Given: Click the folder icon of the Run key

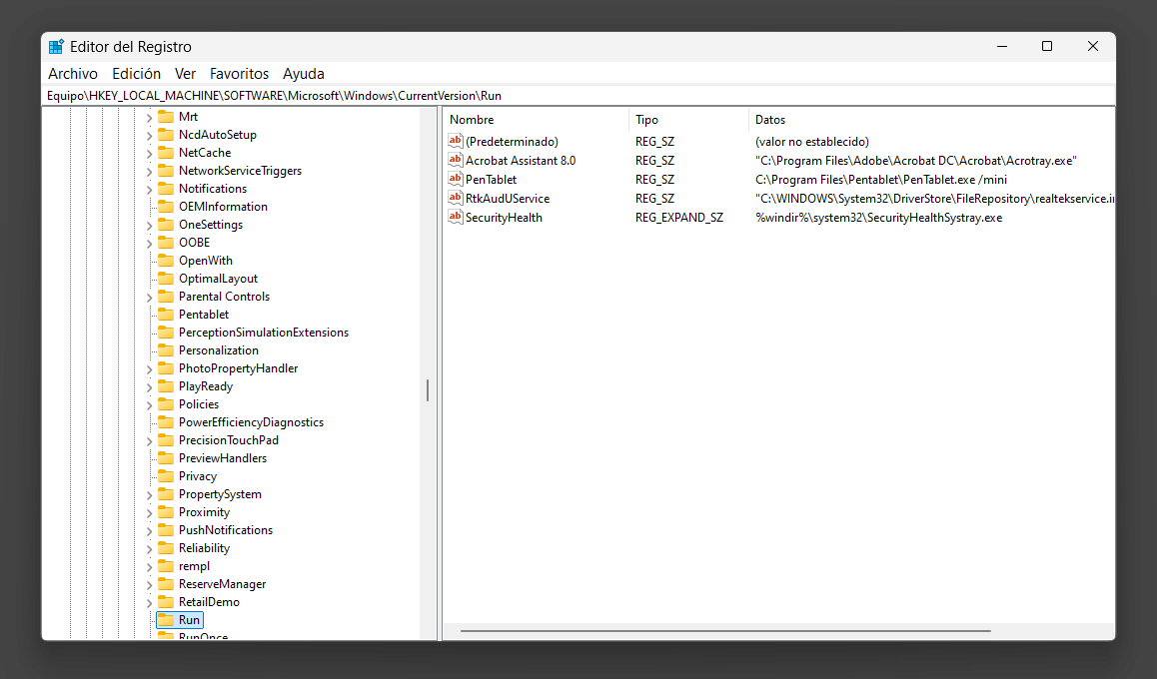Looking at the screenshot, I should coord(166,620).
